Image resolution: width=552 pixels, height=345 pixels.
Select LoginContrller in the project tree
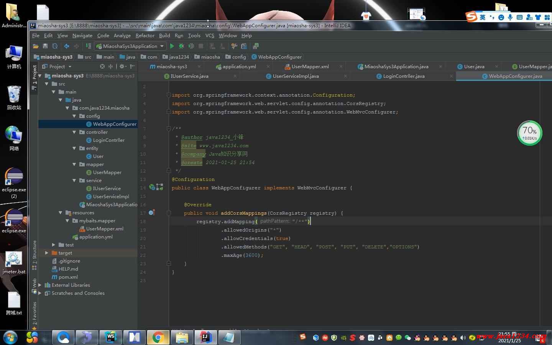[109, 140]
